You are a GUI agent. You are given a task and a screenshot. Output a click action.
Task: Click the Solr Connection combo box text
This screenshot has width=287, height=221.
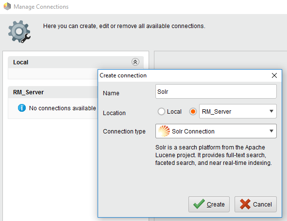point(193,131)
